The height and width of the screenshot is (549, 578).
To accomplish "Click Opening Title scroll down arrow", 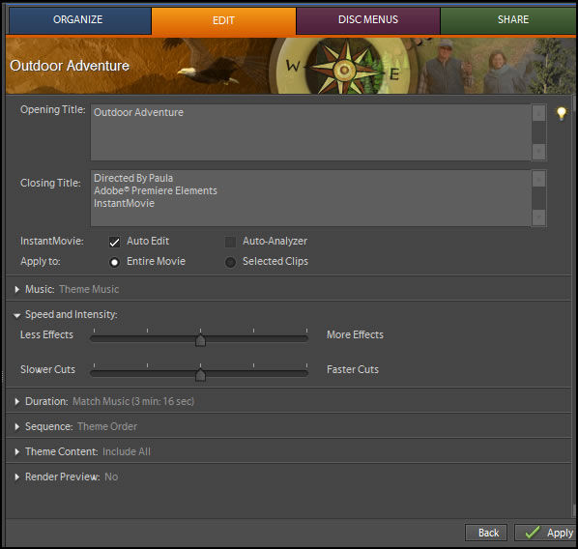I will point(538,151).
